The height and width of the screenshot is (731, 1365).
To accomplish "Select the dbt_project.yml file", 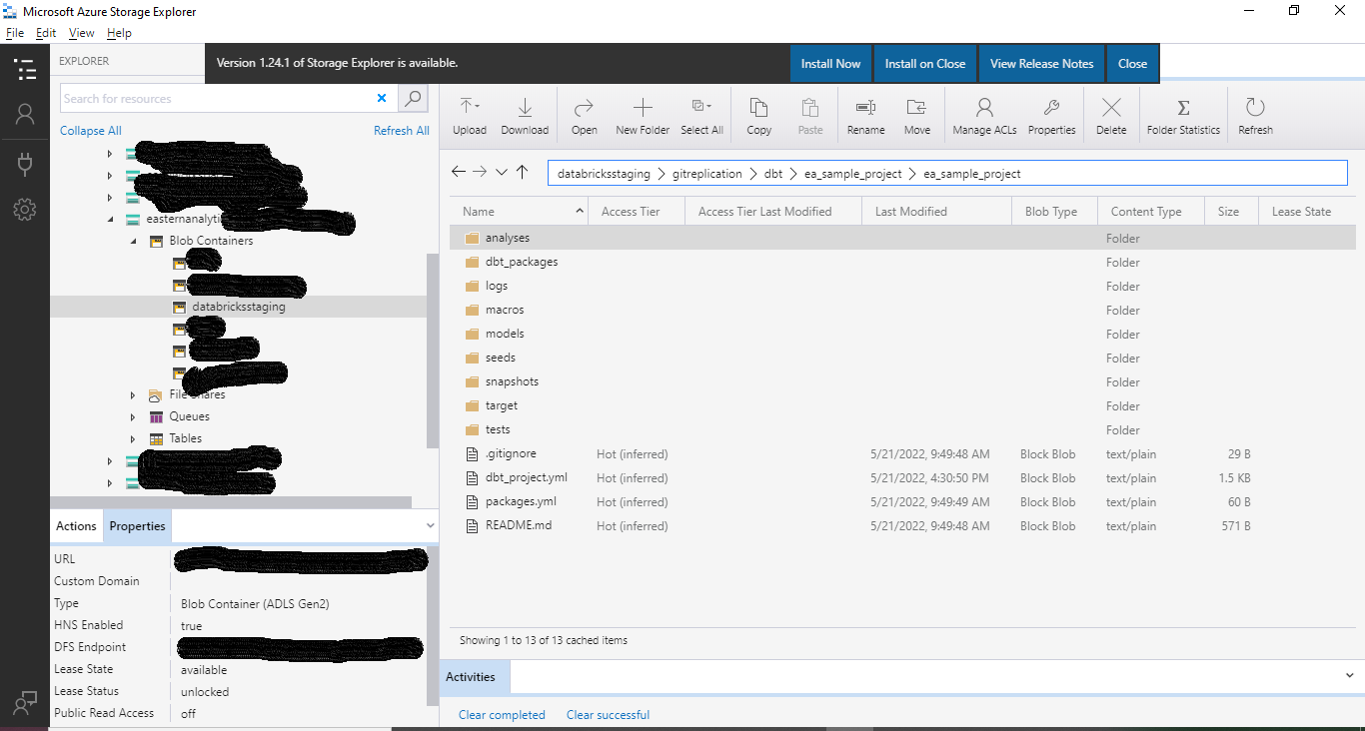I will [903, 477].
